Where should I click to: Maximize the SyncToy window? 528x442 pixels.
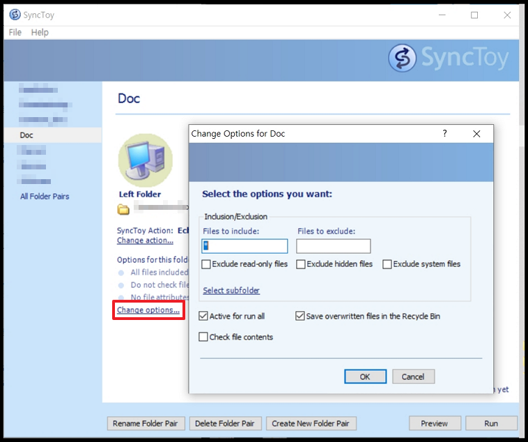[474, 15]
